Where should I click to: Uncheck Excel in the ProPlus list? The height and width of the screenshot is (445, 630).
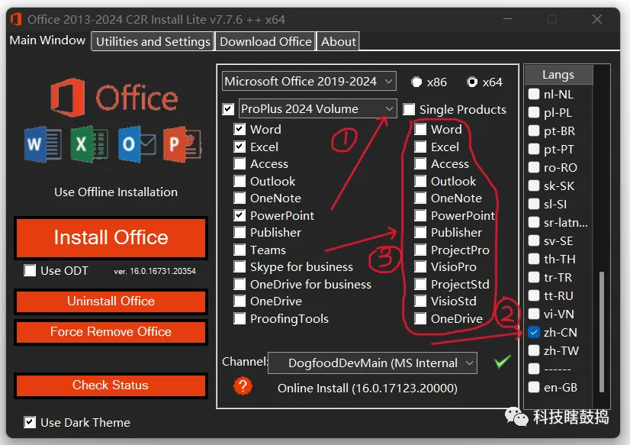239,147
